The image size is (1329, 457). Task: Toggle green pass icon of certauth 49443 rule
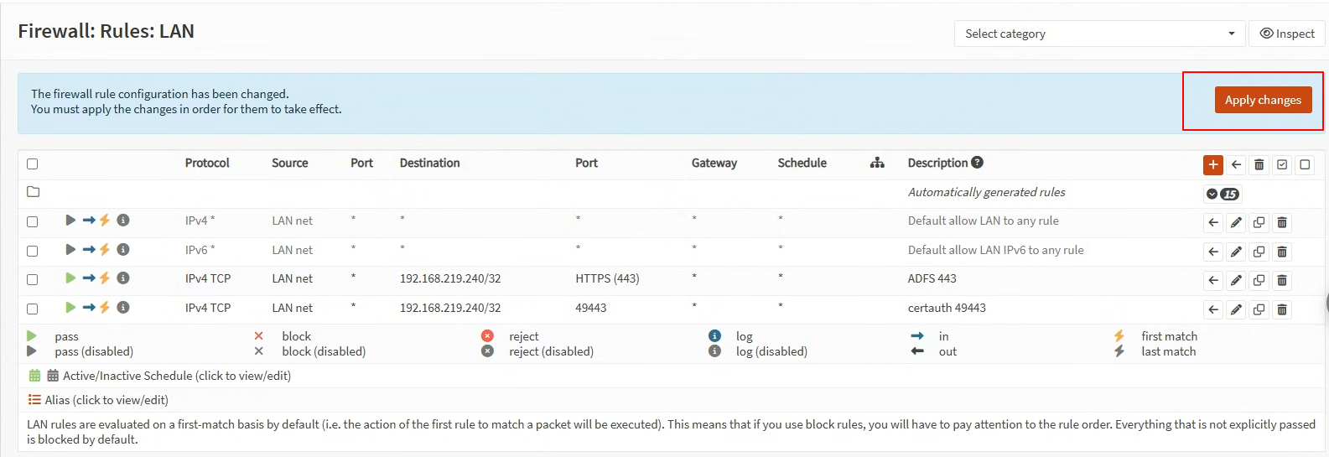70,308
